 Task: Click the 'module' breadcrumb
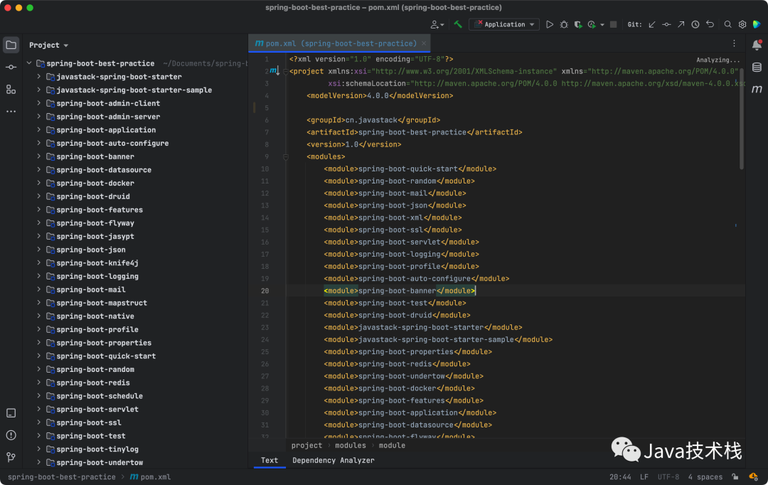click(x=392, y=445)
